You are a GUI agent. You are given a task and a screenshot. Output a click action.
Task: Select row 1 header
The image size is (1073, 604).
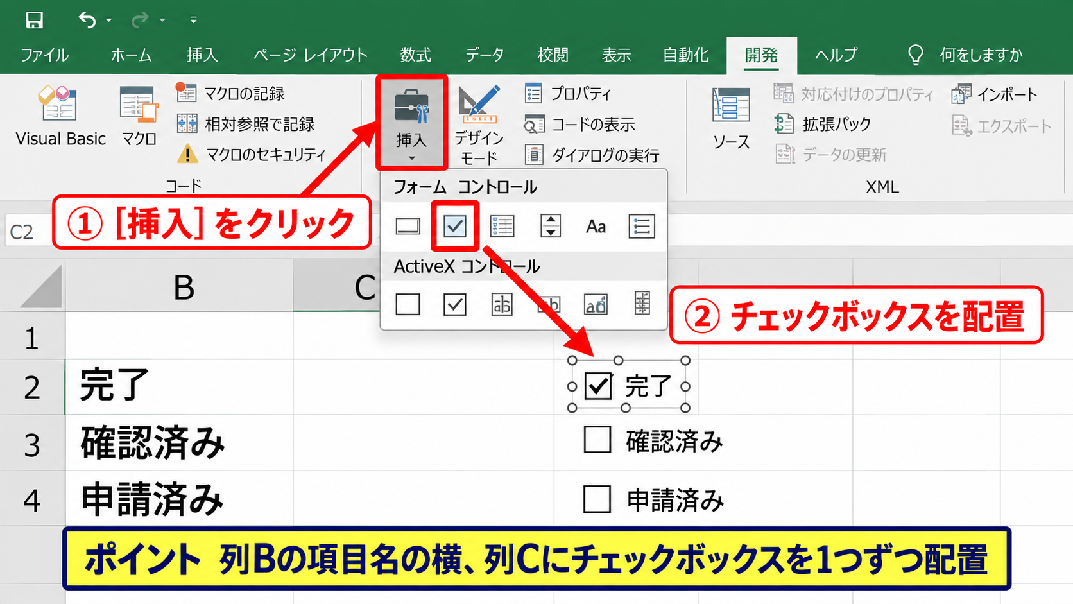(32, 336)
